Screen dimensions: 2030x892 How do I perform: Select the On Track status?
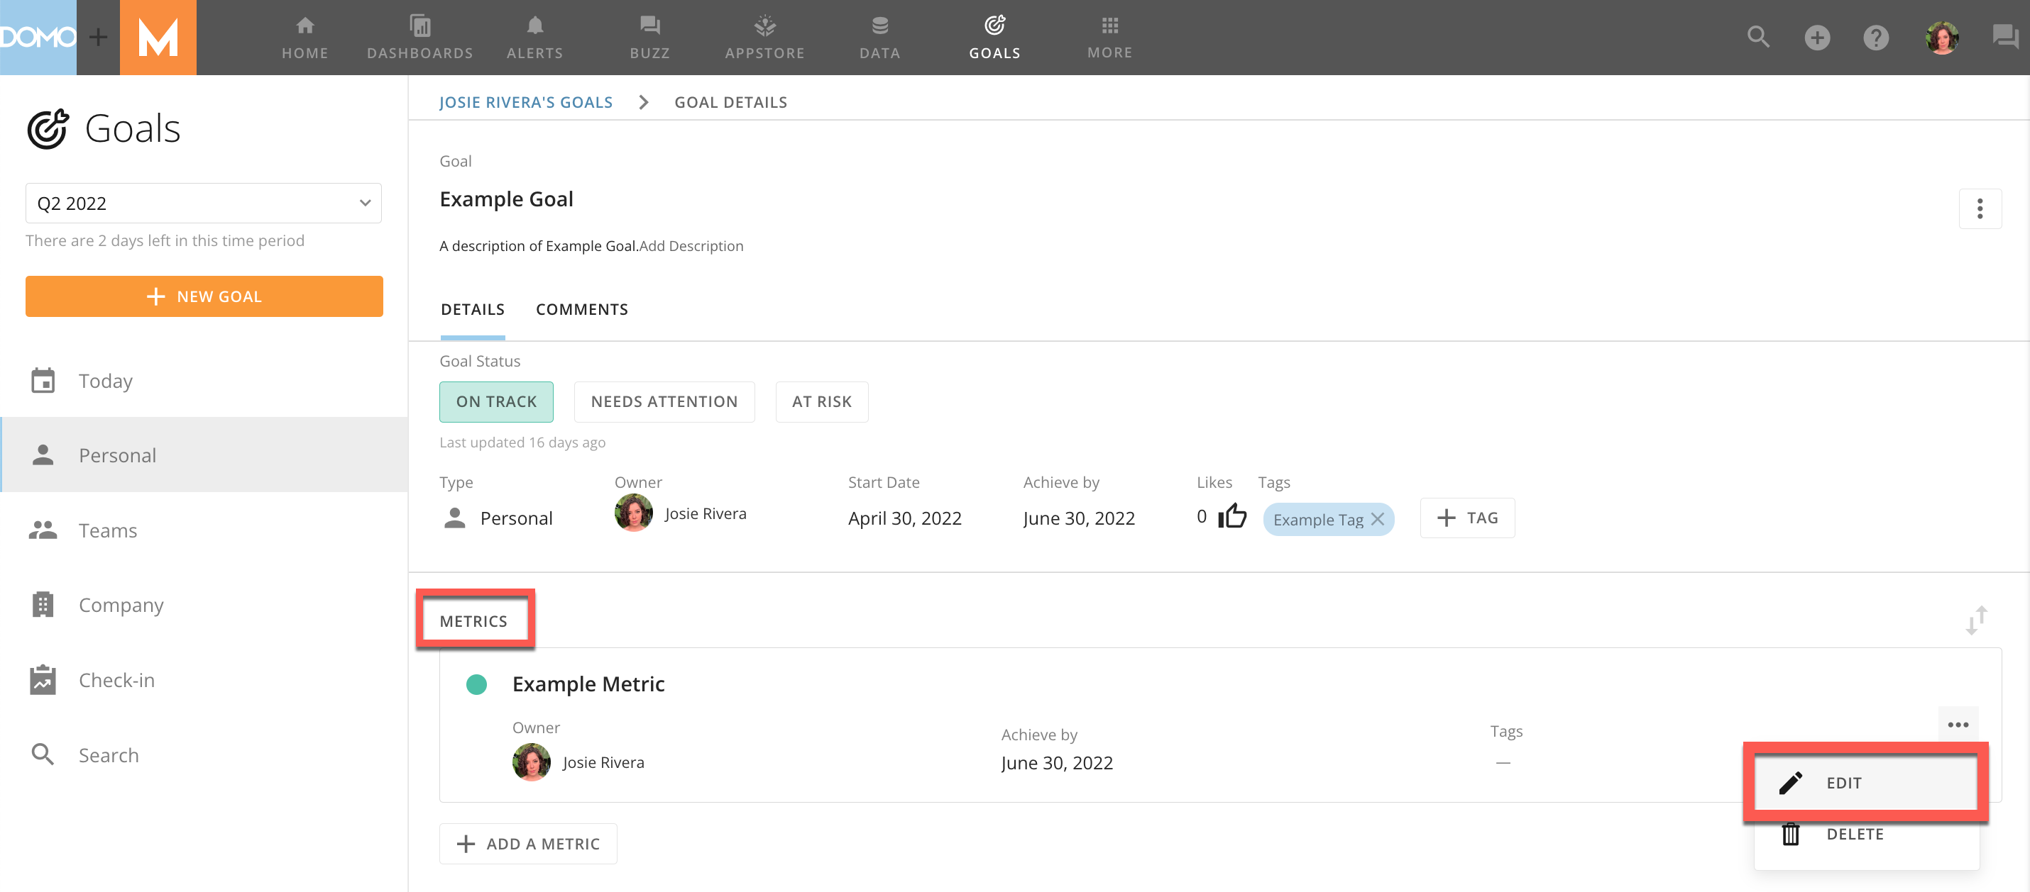(495, 401)
